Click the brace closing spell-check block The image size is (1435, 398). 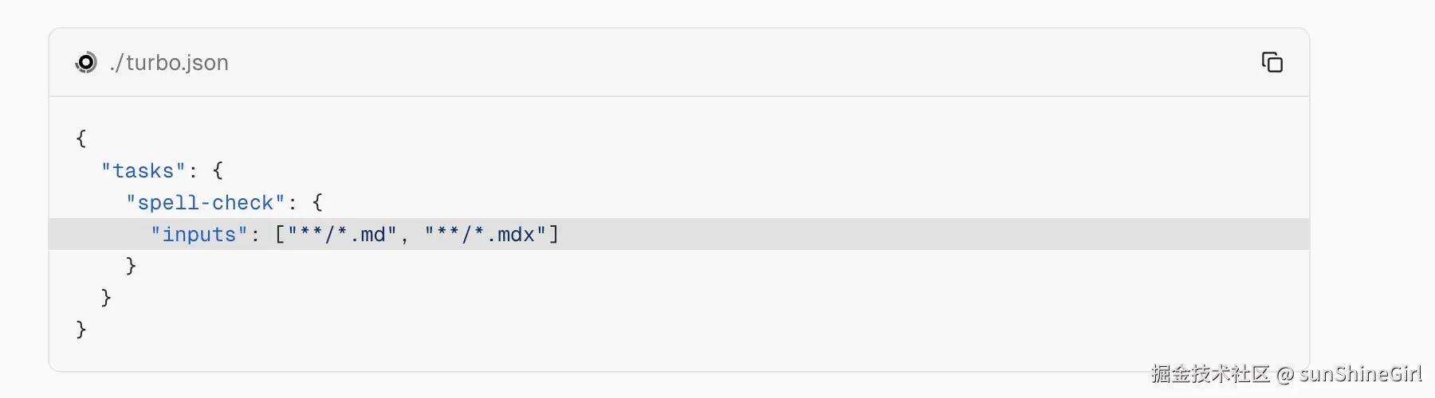131,266
